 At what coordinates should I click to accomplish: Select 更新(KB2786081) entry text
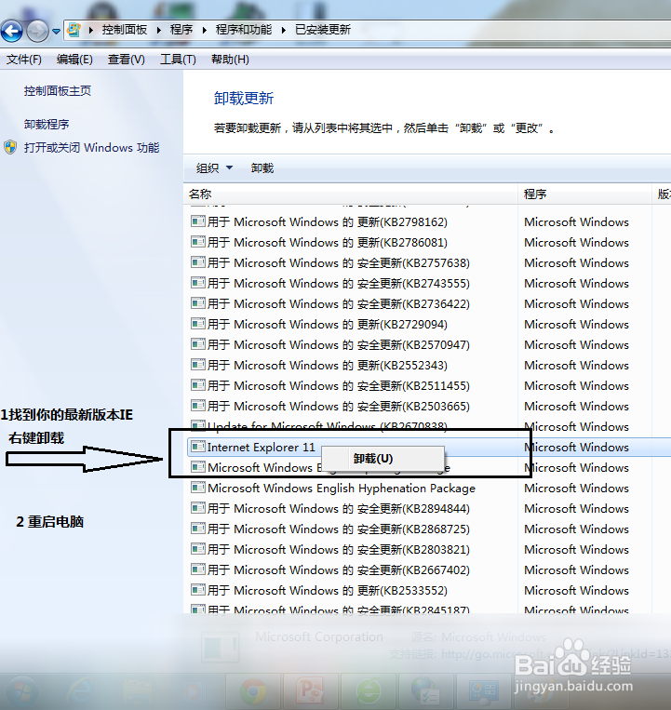(328, 242)
